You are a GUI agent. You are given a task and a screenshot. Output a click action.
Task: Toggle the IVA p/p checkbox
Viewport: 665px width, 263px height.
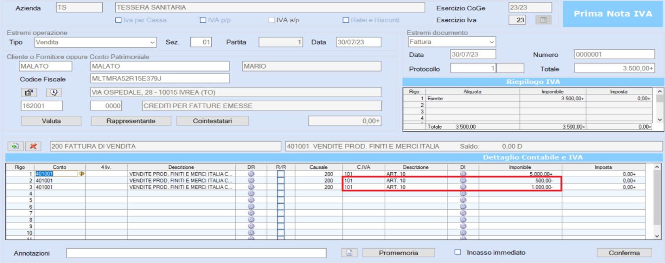click(x=203, y=20)
